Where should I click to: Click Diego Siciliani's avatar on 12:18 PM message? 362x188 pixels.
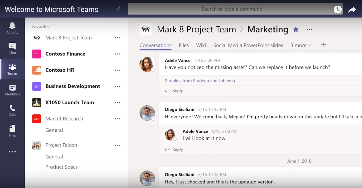point(147,178)
